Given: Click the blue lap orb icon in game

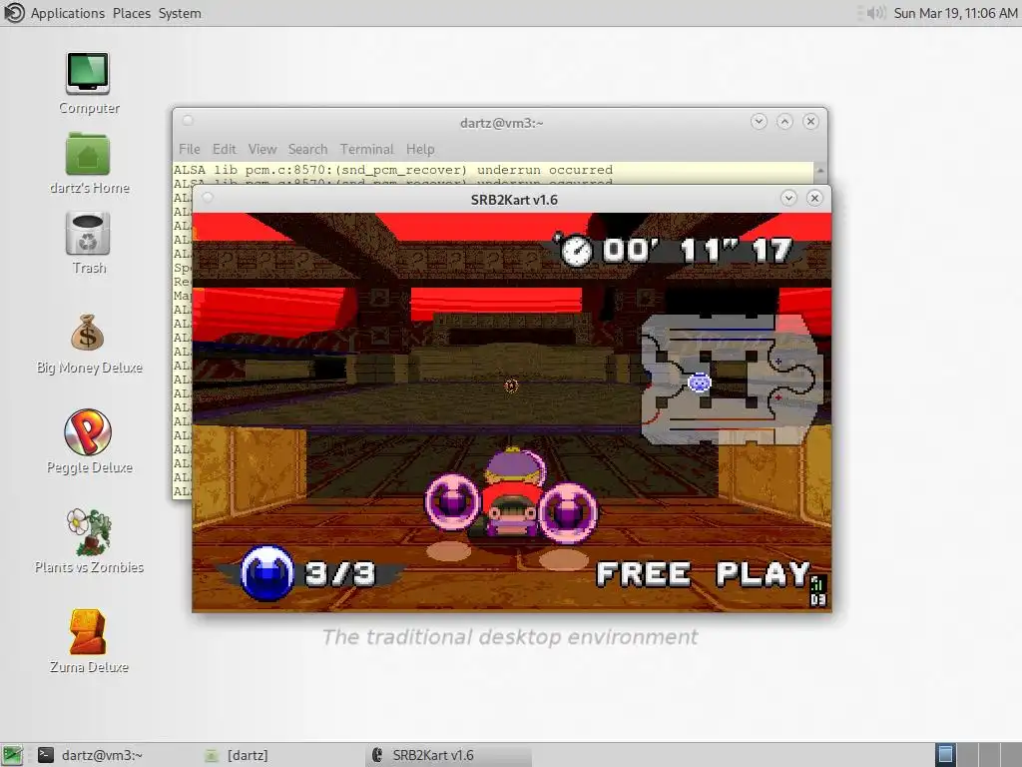Looking at the screenshot, I should pyautogui.click(x=267, y=572).
